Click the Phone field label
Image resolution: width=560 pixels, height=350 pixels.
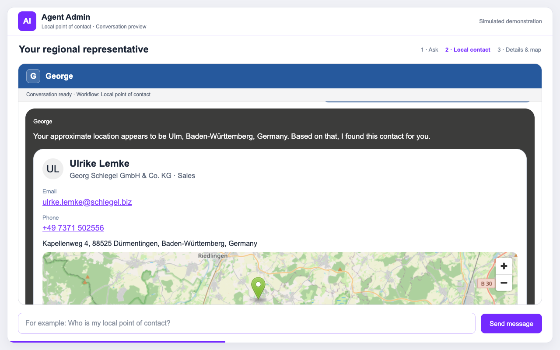pos(50,218)
